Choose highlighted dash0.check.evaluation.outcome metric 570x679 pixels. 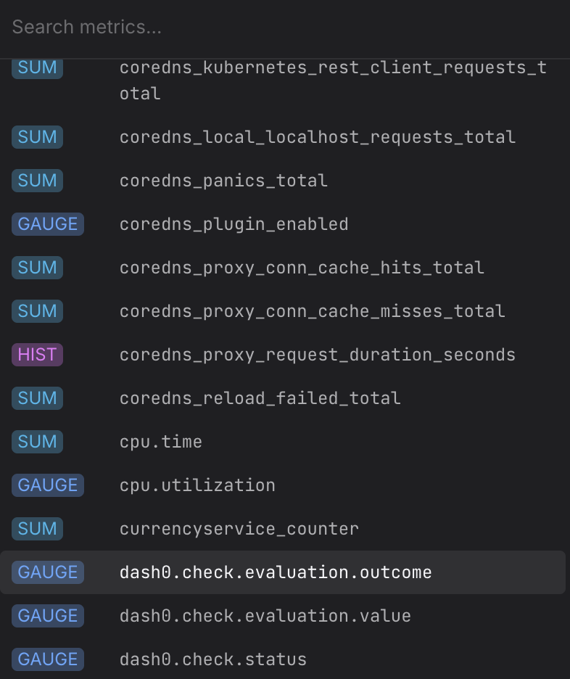[276, 572]
